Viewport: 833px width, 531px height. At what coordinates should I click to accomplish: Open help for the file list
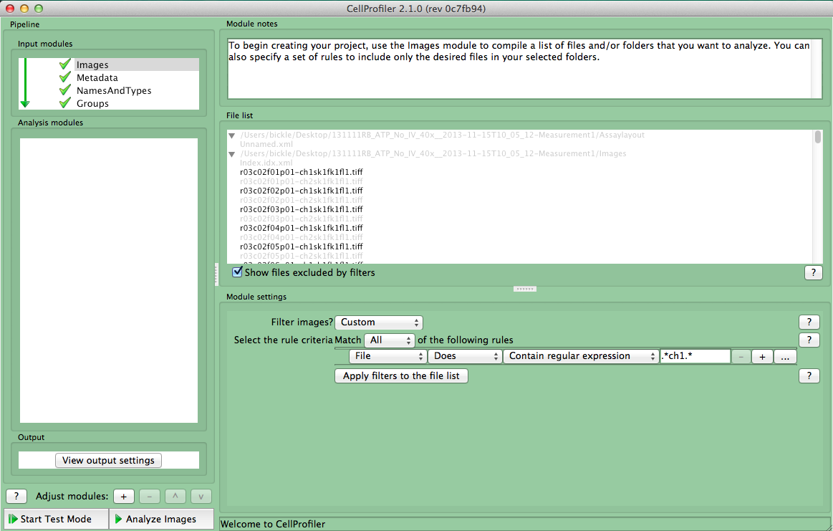point(814,273)
